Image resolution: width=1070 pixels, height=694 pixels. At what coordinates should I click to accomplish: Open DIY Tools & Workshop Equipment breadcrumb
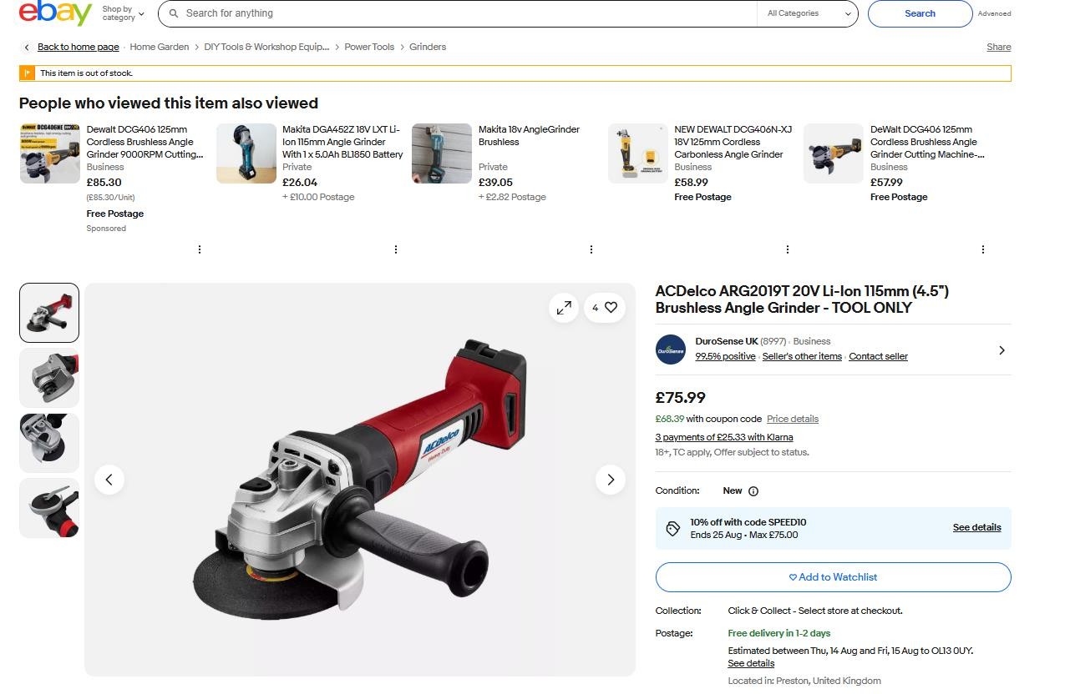[x=266, y=47]
